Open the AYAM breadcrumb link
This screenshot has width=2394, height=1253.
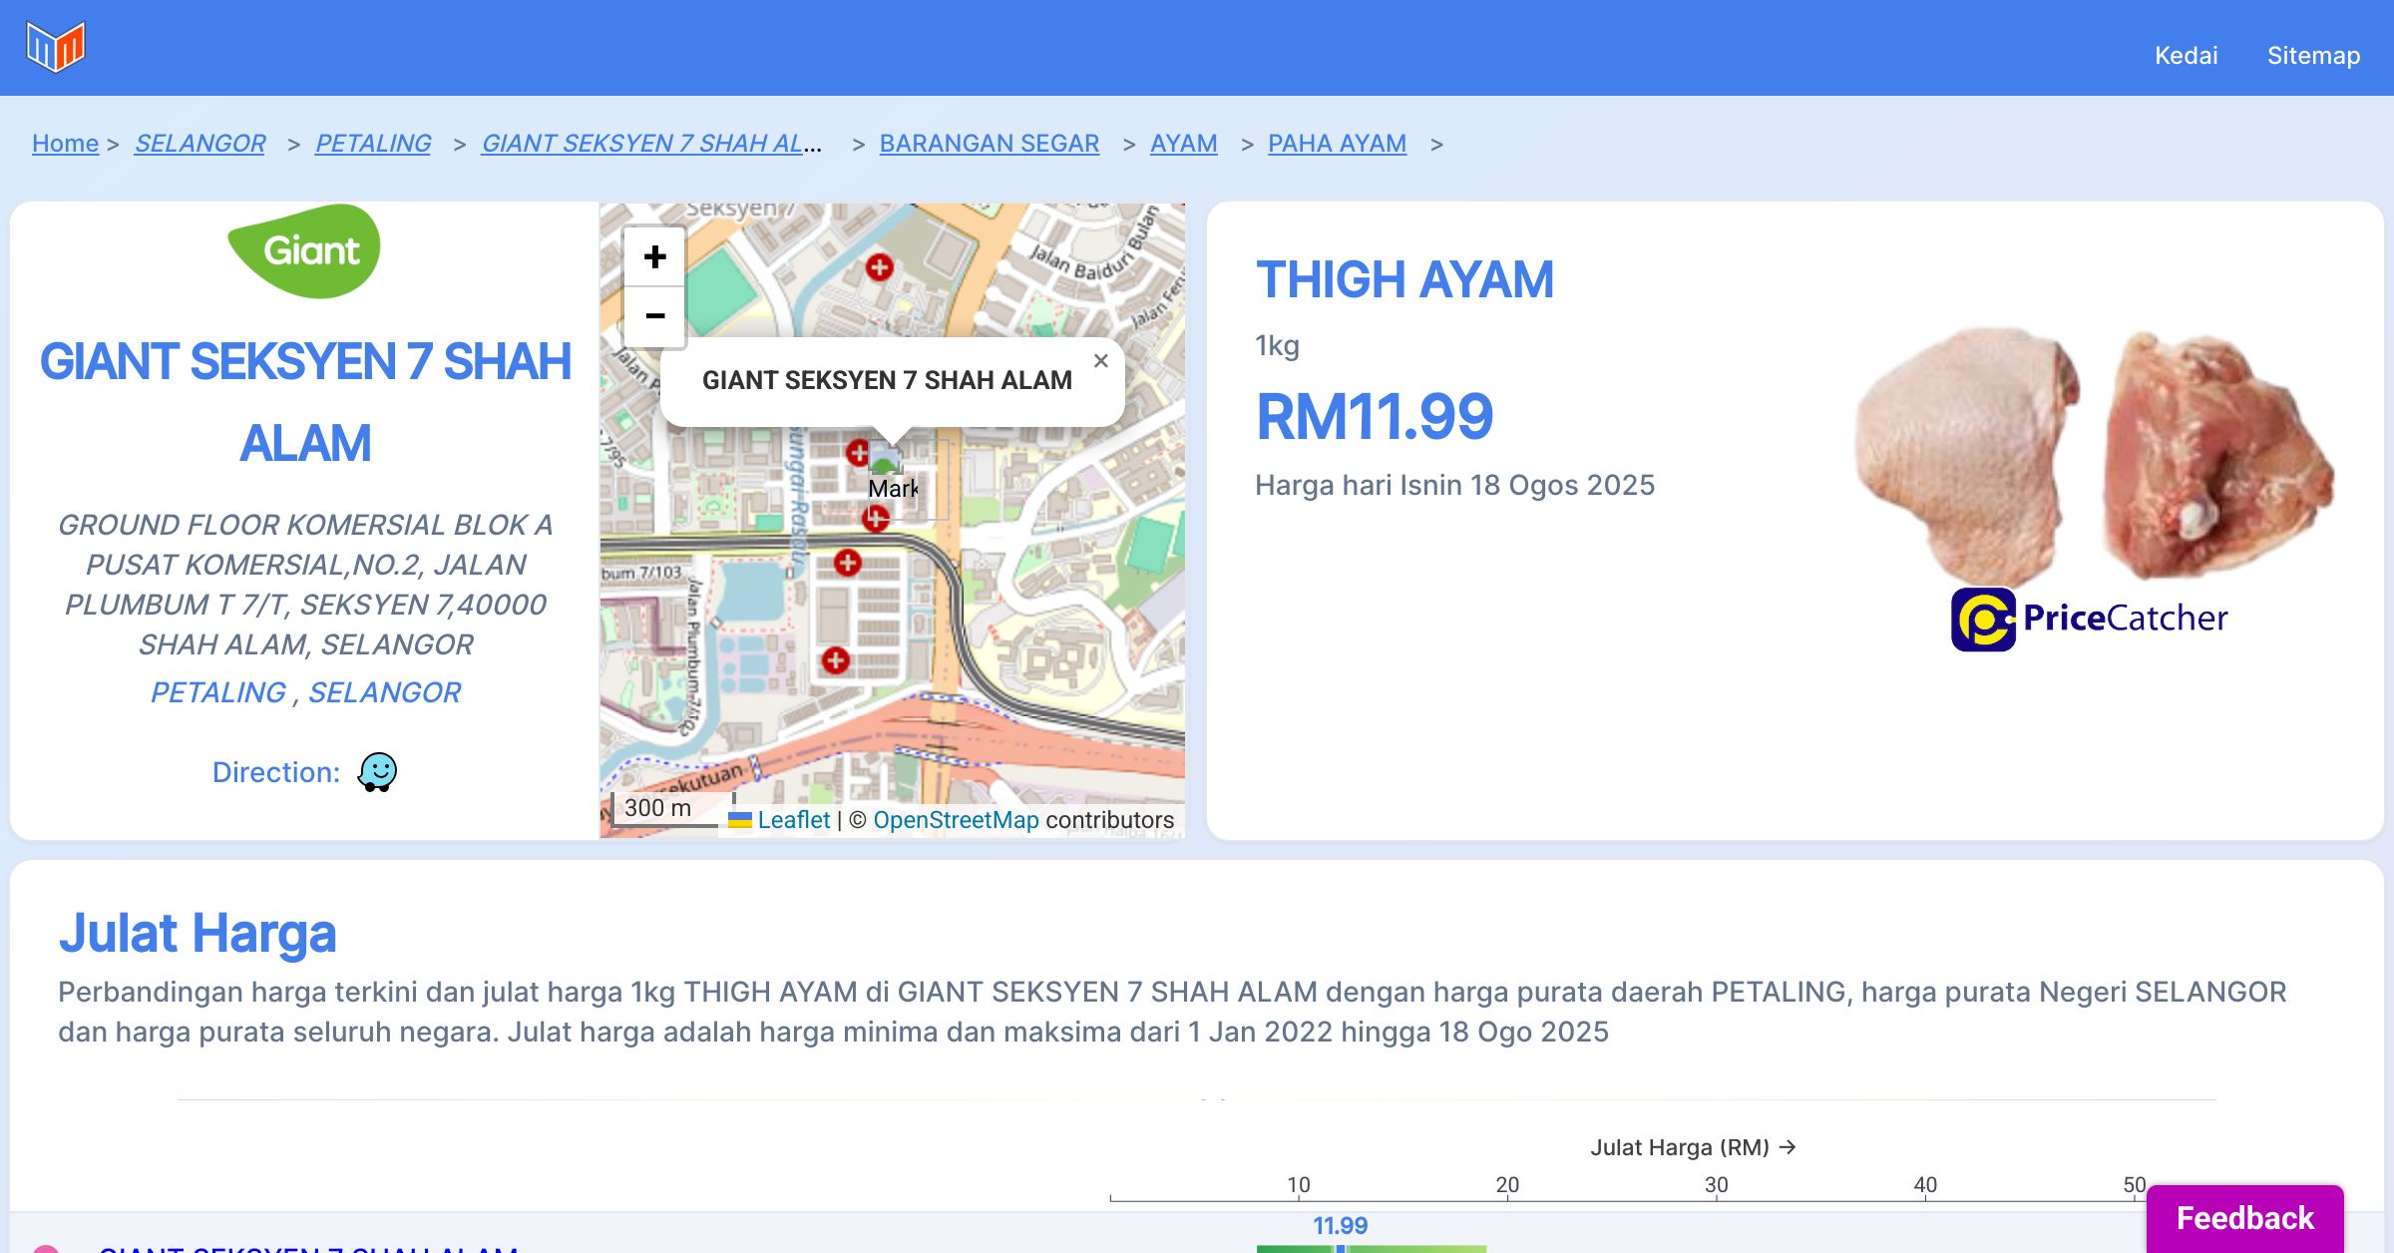pos(1184,143)
